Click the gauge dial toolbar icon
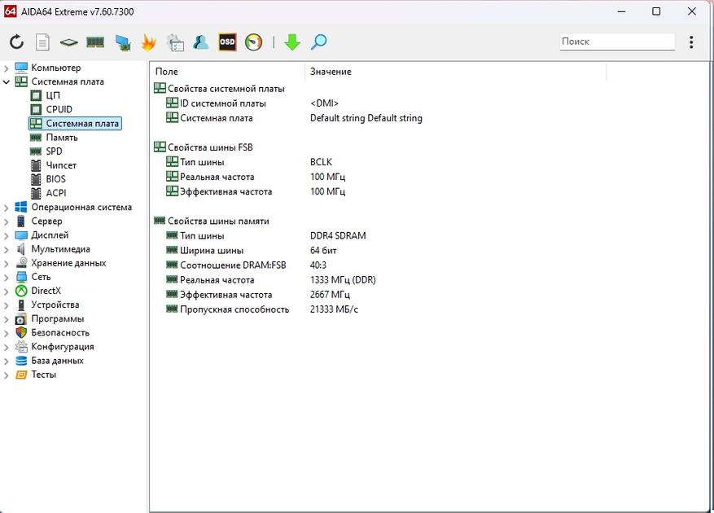714x513 pixels. pyautogui.click(x=254, y=42)
